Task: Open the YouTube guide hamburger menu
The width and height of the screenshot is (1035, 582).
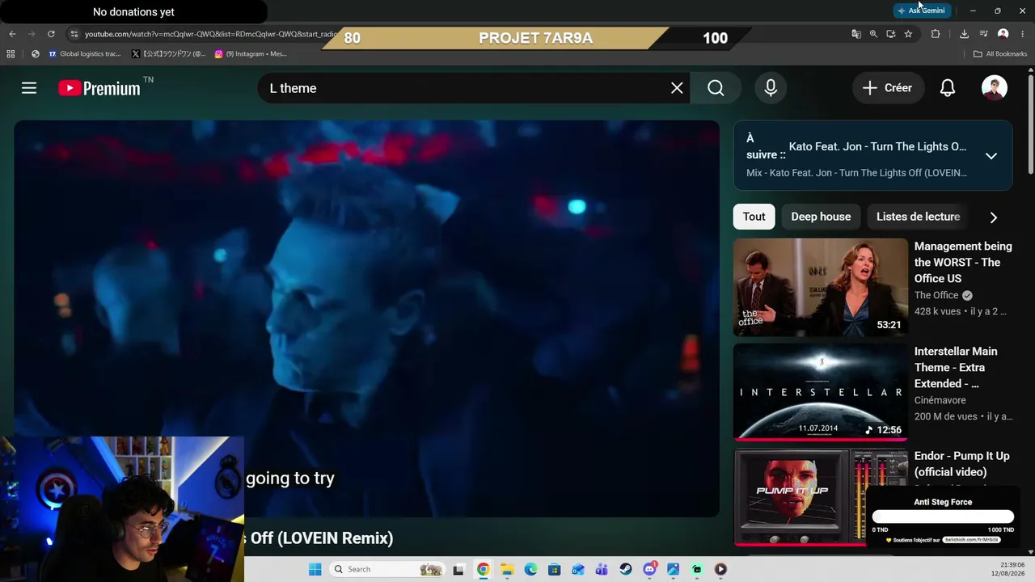Action: coord(29,88)
